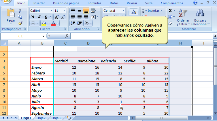Open Buscar y seleccionar binoculars tool
Screen dimensions: 217x121
pos(200,17)
